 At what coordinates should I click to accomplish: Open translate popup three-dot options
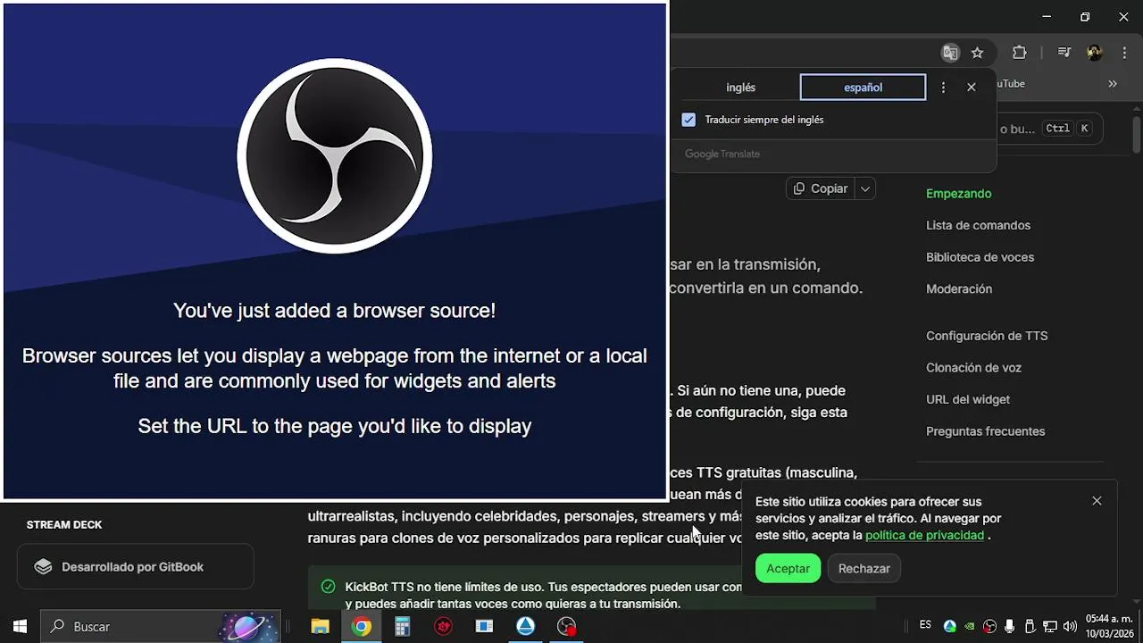pyautogui.click(x=943, y=88)
